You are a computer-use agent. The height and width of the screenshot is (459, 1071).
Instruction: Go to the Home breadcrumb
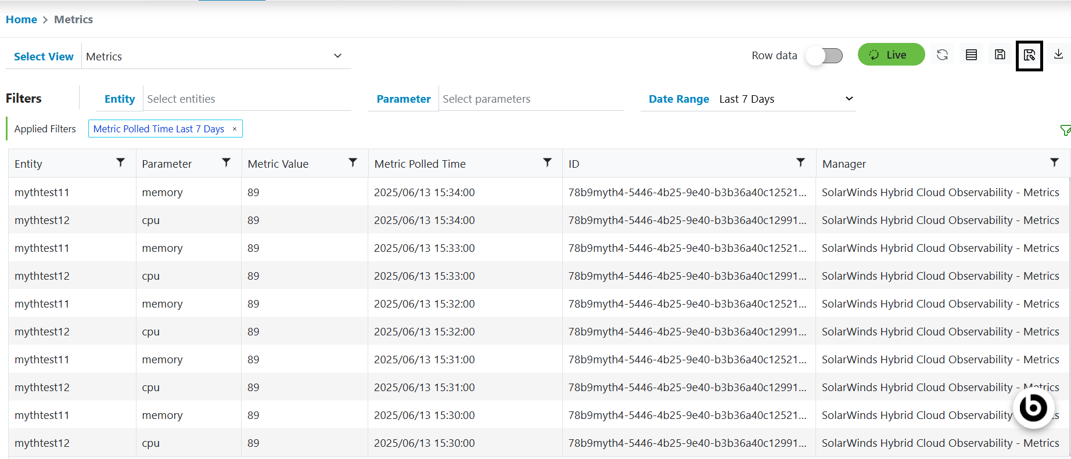coord(21,20)
